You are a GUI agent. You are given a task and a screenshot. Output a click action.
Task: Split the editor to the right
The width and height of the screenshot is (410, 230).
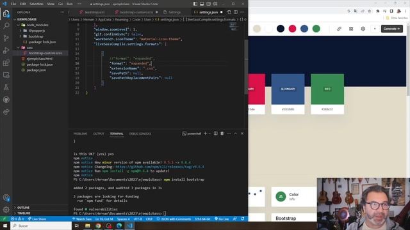click(236, 12)
